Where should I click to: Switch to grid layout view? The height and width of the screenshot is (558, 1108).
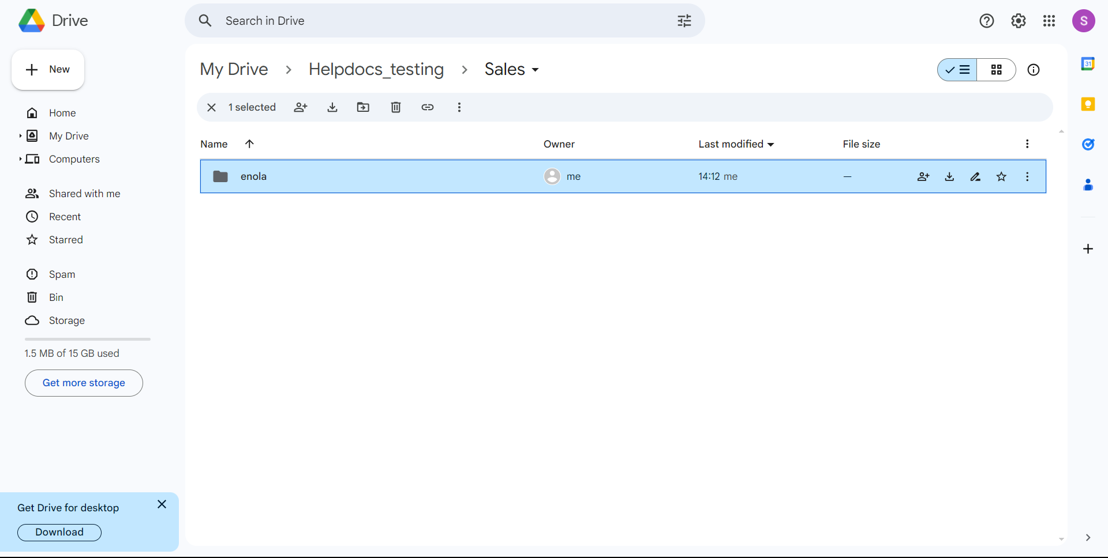tap(996, 70)
